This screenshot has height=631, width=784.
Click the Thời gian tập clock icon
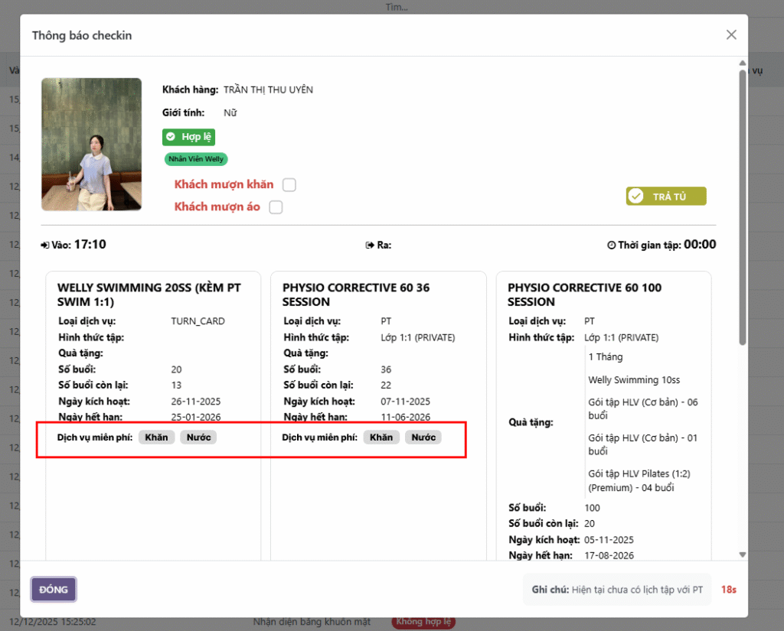(x=611, y=246)
